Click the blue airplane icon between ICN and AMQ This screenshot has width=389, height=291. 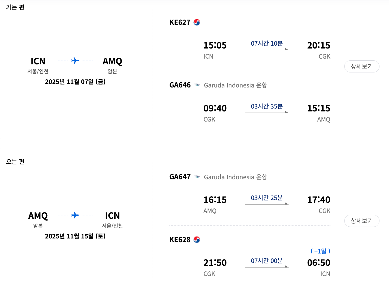(75, 61)
